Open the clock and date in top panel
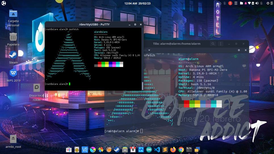 coord(137,3)
